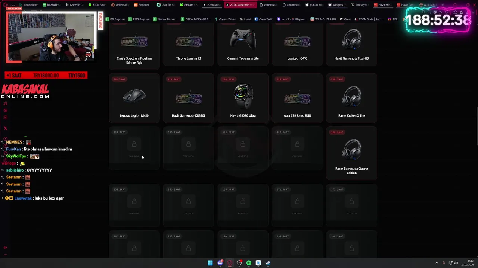478x268 pixels.
Task: Select the Havit M9030 Ultra smartwatch card
Action: coord(243,98)
